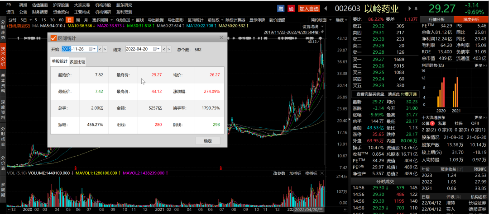Click 换指标 in volume panel
Image resolution: width=489 pixels, height=214 pixels.
tap(311, 173)
